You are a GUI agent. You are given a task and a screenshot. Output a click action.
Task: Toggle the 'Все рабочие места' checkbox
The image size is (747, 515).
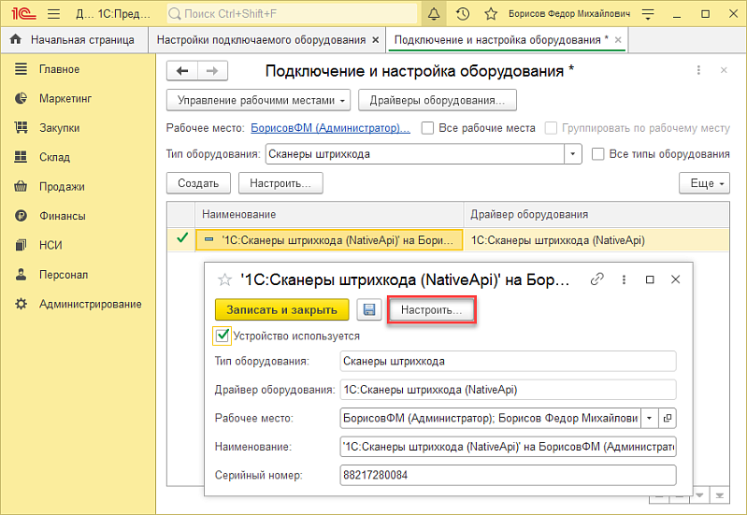428,128
